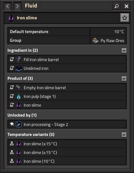Close the Fluid window
Screen dimensions: 134x173
pyautogui.click(x=127, y=6)
